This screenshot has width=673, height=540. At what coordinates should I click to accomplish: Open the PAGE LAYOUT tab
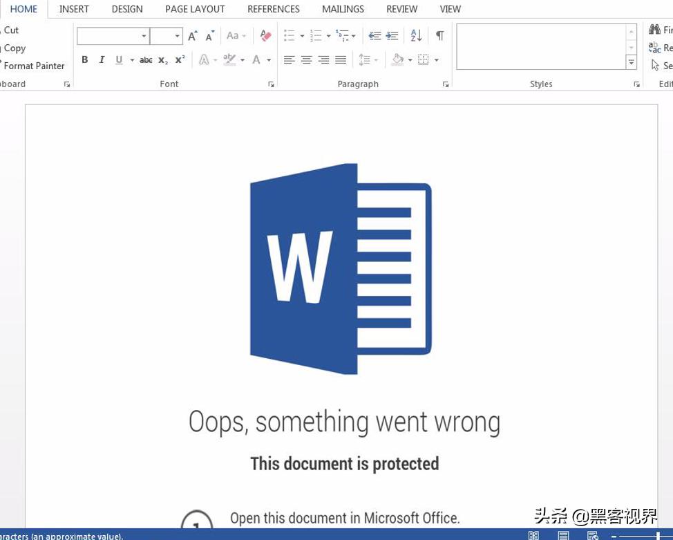pyautogui.click(x=195, y=9)
